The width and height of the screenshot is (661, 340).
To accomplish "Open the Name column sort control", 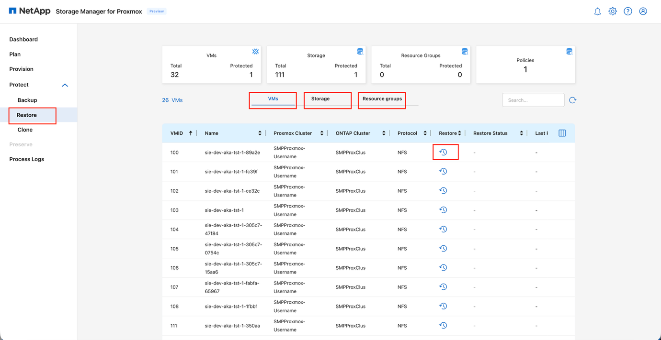I will (260, 133).
